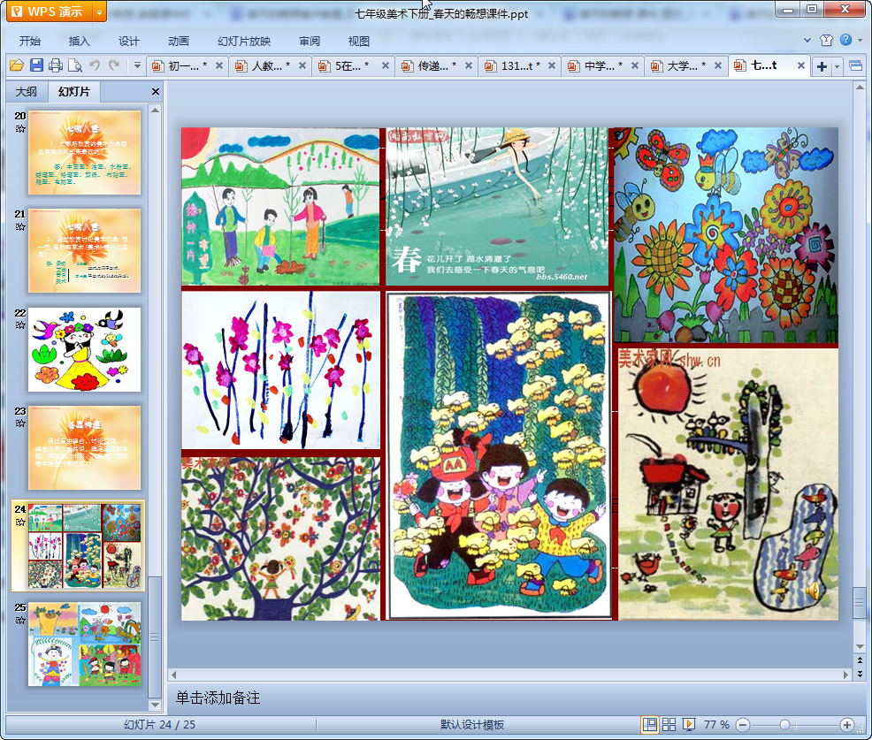Image resolution: width=872 pixels, height=740 pixels.
Task: Select slide 22 cartoon girl thumbnail
Action: coord(85,349)
